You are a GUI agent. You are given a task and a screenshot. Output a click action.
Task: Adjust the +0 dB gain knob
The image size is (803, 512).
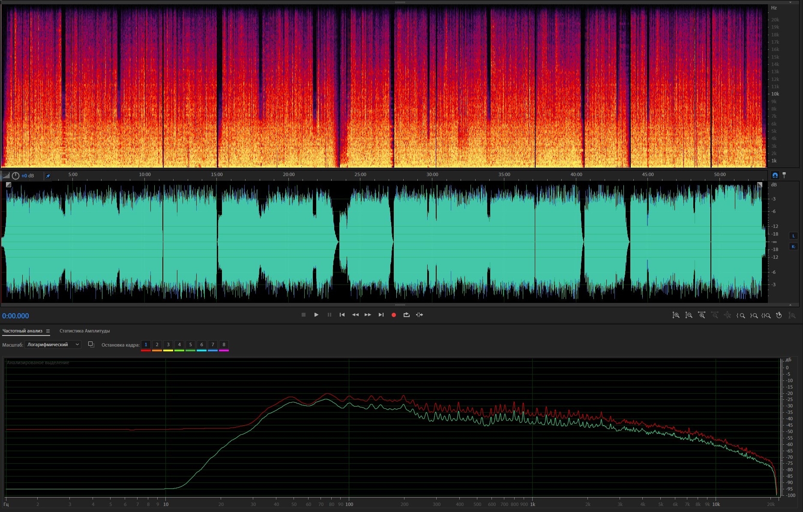15,176
